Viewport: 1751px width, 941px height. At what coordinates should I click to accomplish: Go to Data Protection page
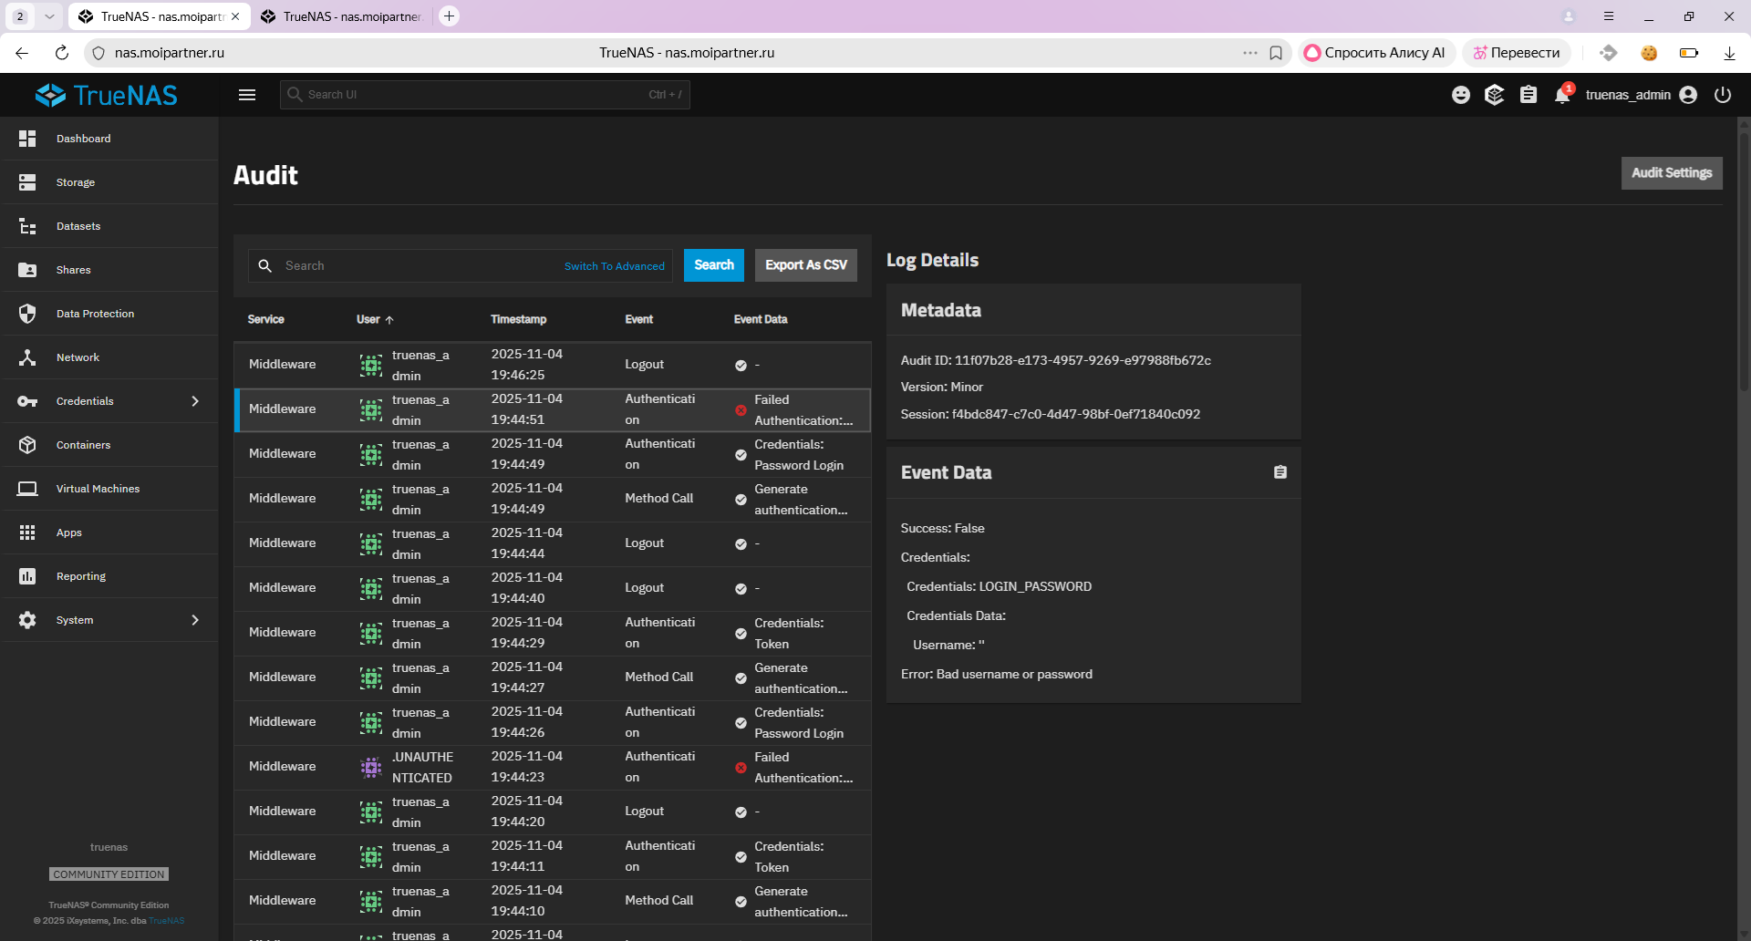[x=95, y=314]
